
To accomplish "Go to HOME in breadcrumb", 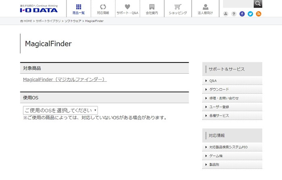I will pyautogui.click(x=26, y=21).
